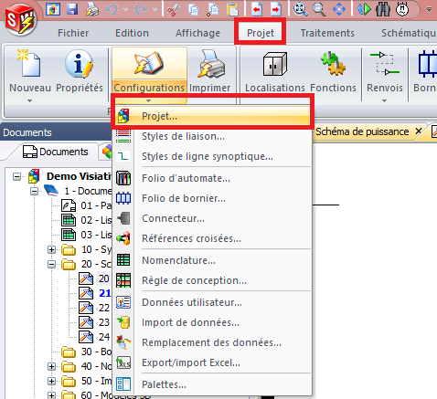Click the binoculars search icon
The image size is (437, 399).
[x=383, y=9]
